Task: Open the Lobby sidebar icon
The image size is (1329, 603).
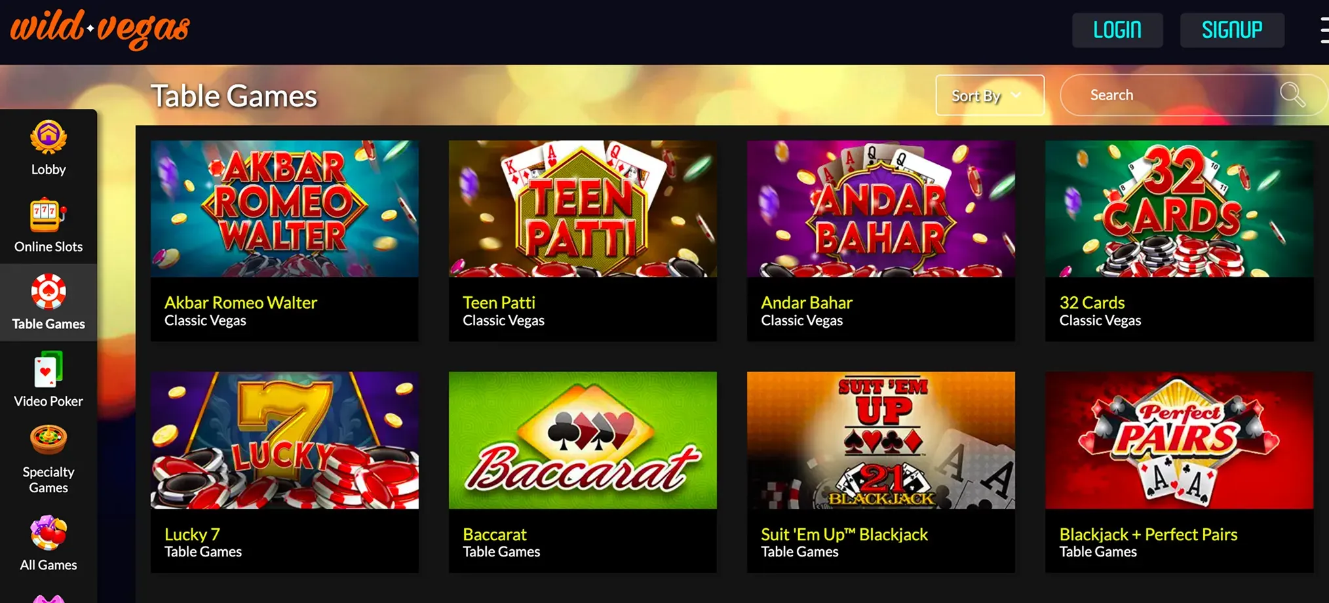Action: point(48,138)
